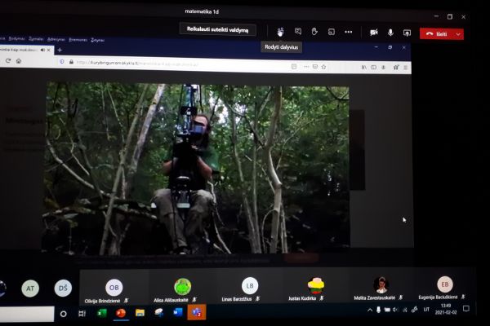Select participant avatar DŠ
The width and height of the screenshot is (490, 326).
click(63, 288)
